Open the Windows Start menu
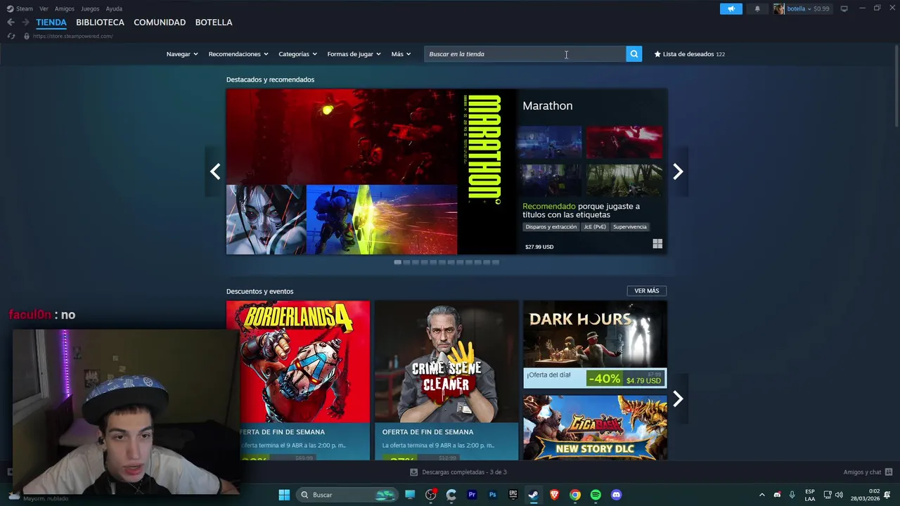The width and height of the screenshot is (900, 506). click(x=284, y=495)
